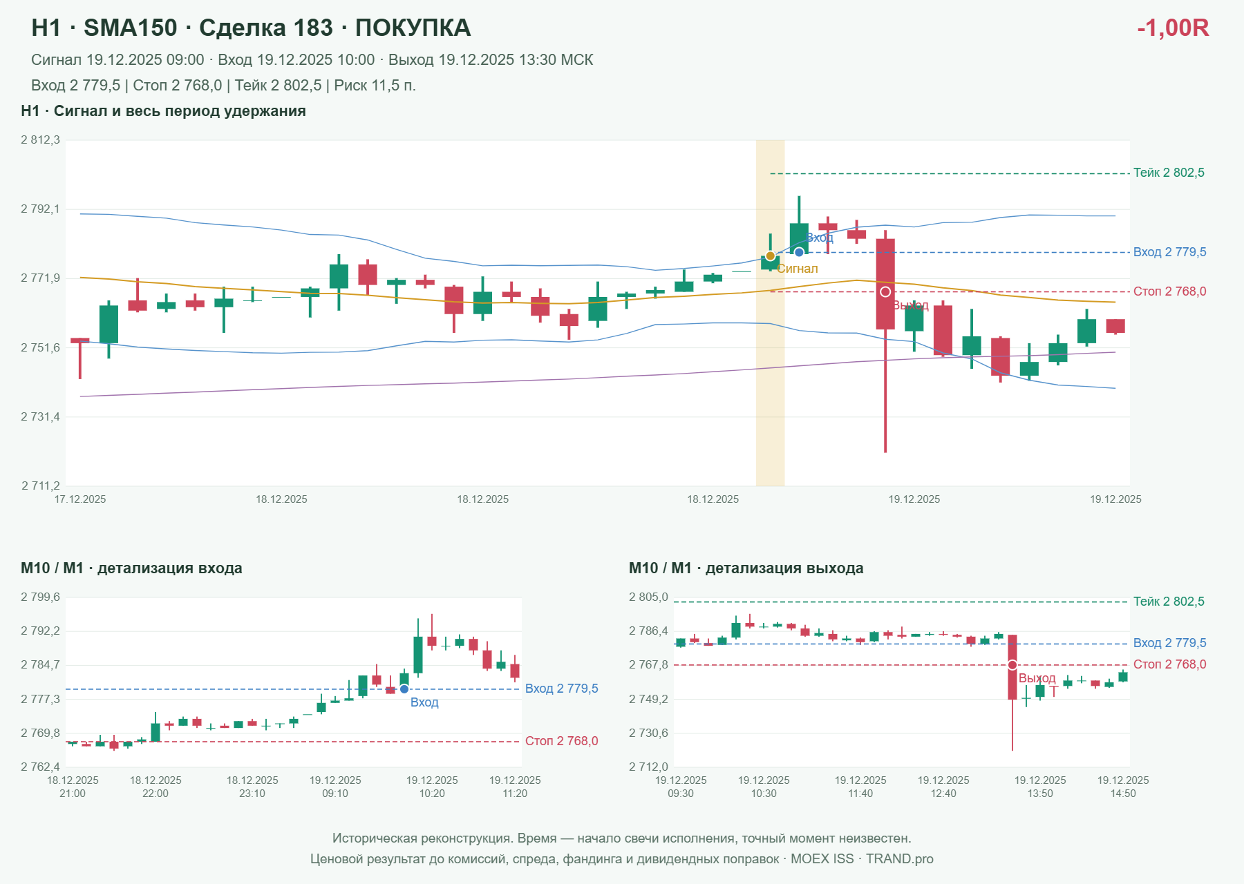Click the 'Тейк 2 802,5' label in exit detail chart
1244x884 pixels.
point(1169,602)
